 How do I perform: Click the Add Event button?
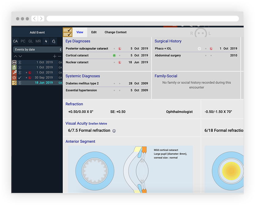[37, 32]
